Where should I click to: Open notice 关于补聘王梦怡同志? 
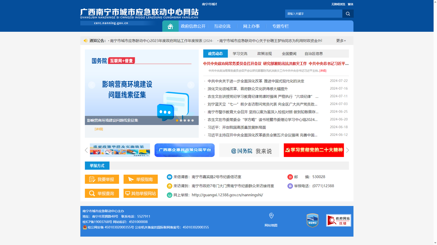pos(270,41)
